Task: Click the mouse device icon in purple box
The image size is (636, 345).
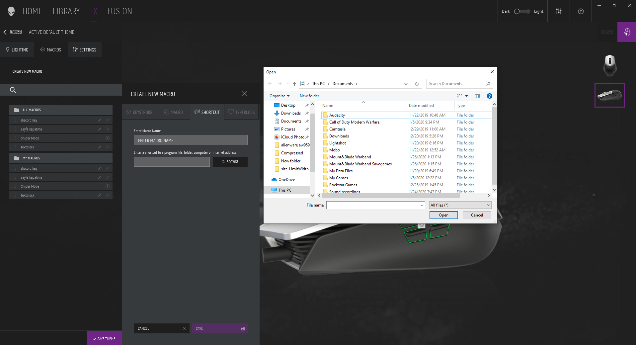Action: pos(627,32)
